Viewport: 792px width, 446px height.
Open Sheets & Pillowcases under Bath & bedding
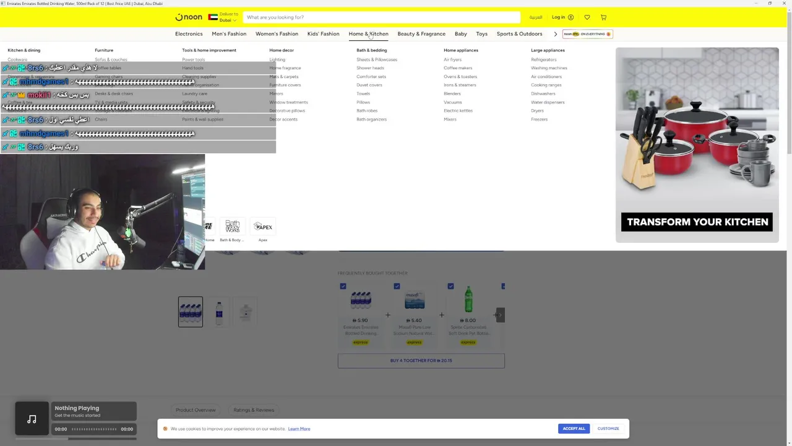(x=377, y=59)
